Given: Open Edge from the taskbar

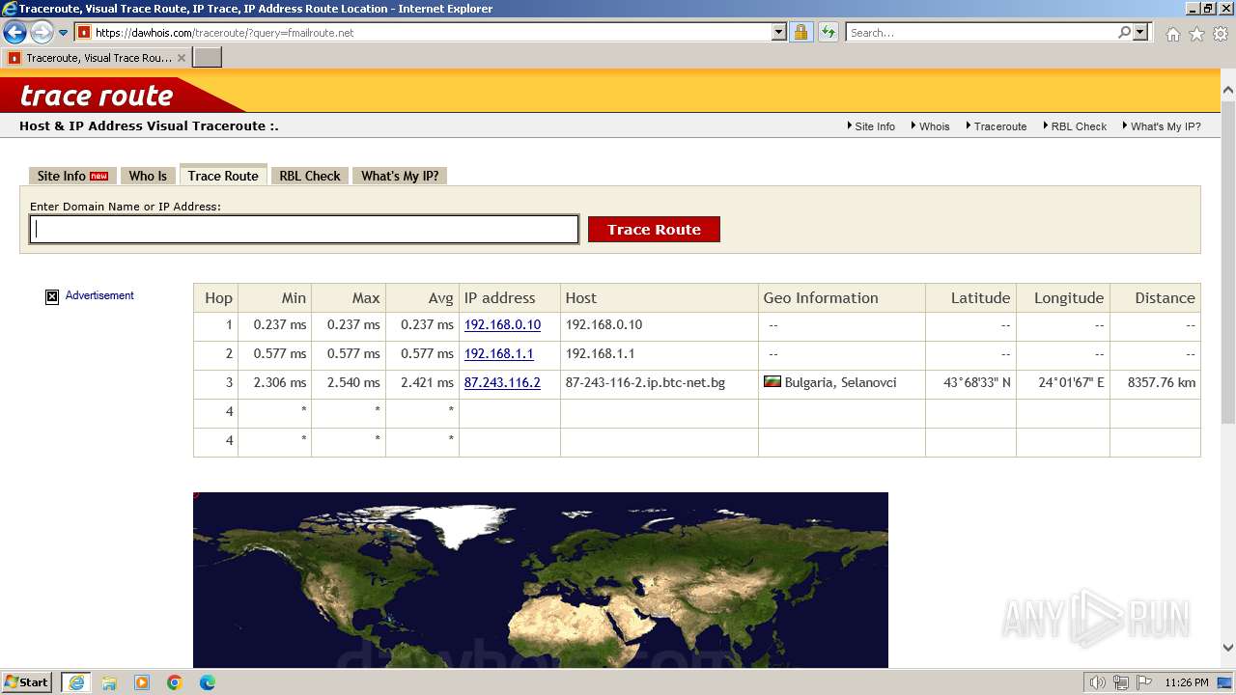Looking at the screenshot, I should 208,682.
